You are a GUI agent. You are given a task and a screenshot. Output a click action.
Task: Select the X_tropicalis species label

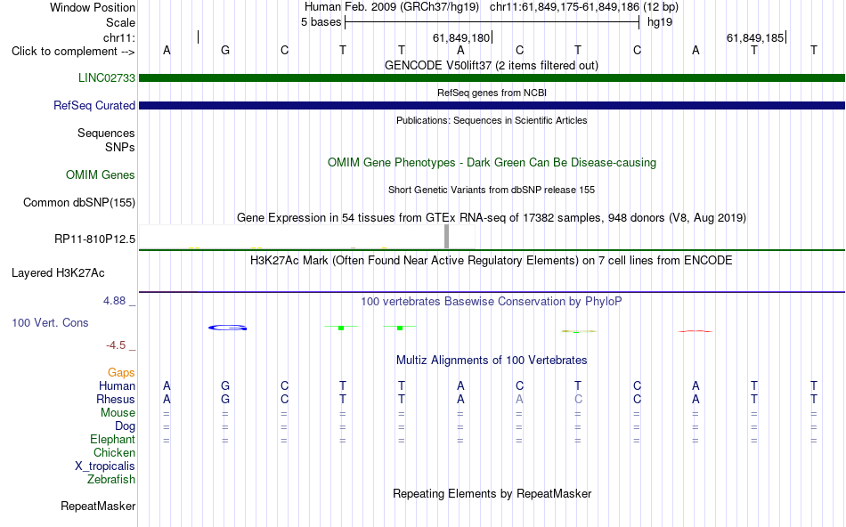coord(105,466)
